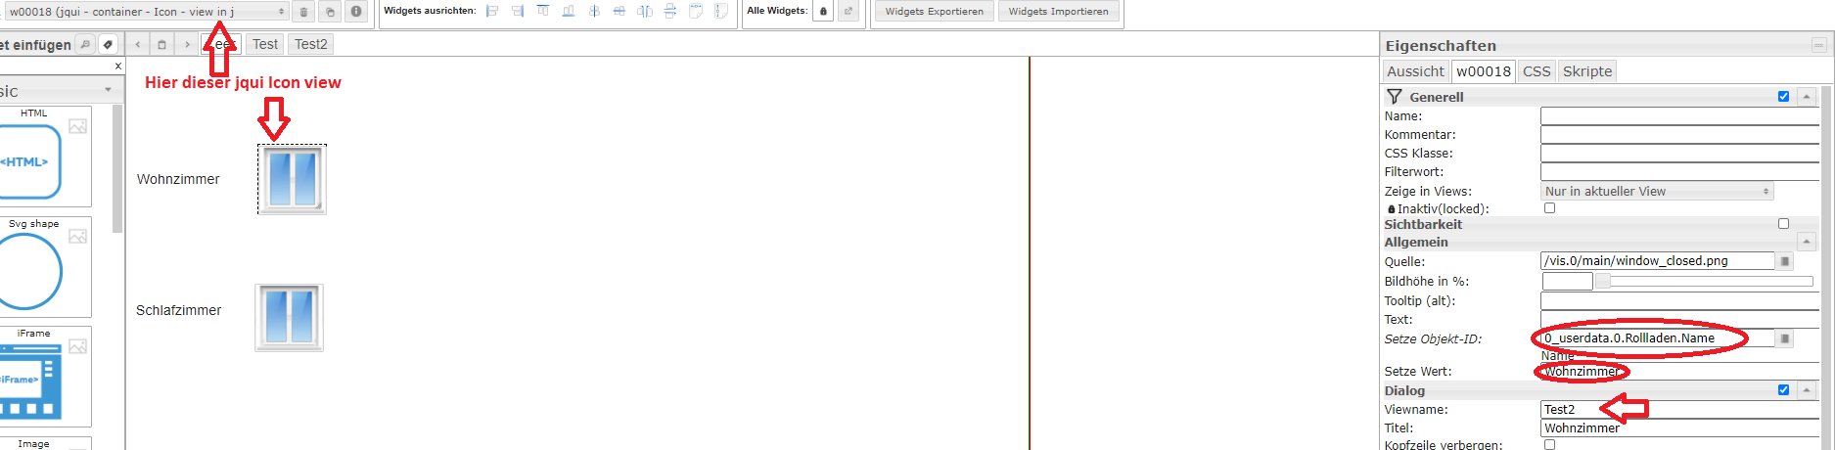Collapse the Dialog section
1835x450 pixels.
point(1807,390)
